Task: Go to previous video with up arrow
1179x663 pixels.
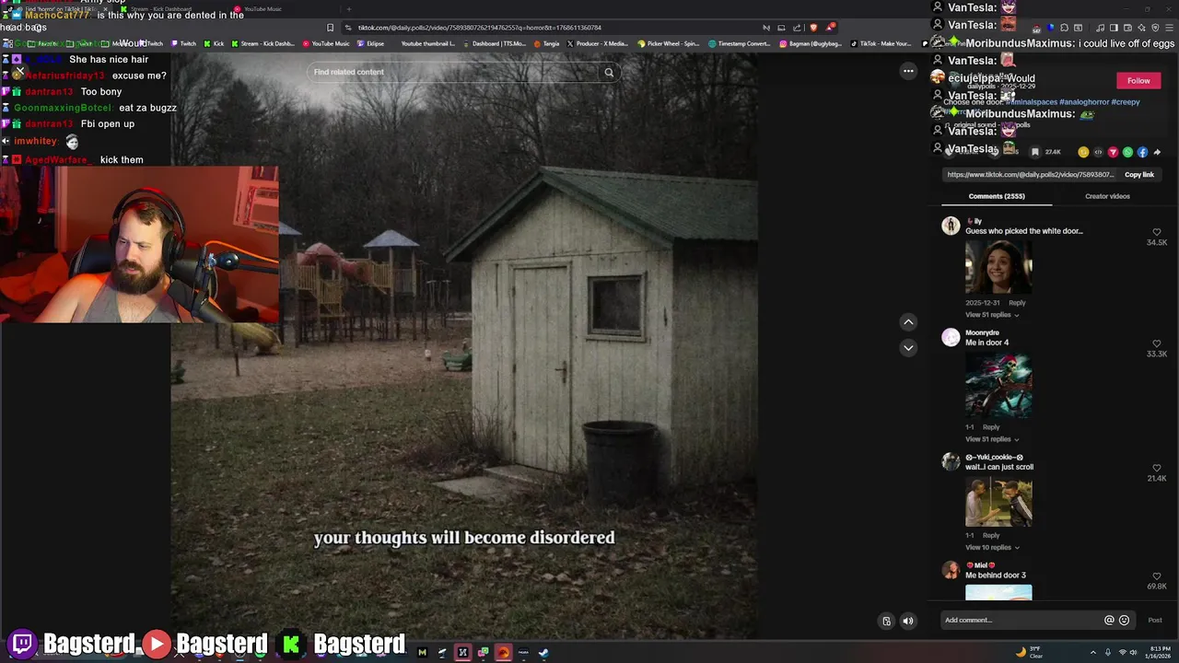Action: (908, 322)
